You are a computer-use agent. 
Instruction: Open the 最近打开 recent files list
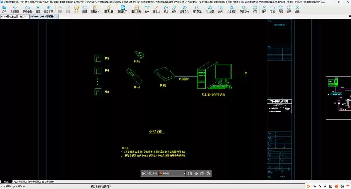click(15, 9)
